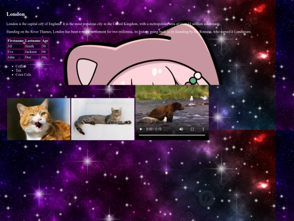Click the Lastname table header
Screen dimensions: 294x221
point(33,41)
